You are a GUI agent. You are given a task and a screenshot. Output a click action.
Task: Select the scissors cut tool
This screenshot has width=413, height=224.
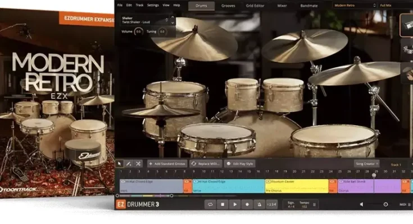pyautogui.click(x=138, y=164)
